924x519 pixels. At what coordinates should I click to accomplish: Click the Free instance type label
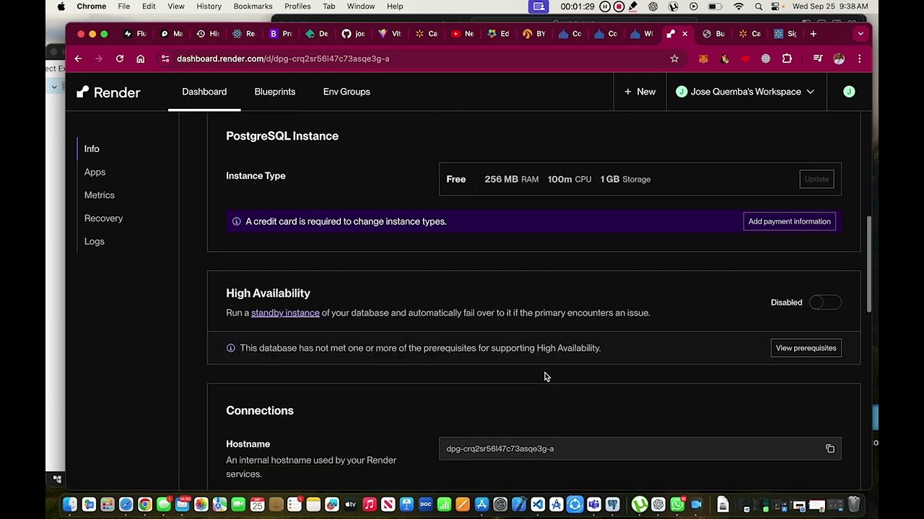click(456, 179)
